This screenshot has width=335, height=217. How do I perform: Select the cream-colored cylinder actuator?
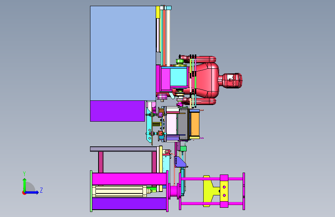click(x=119, y=191)
